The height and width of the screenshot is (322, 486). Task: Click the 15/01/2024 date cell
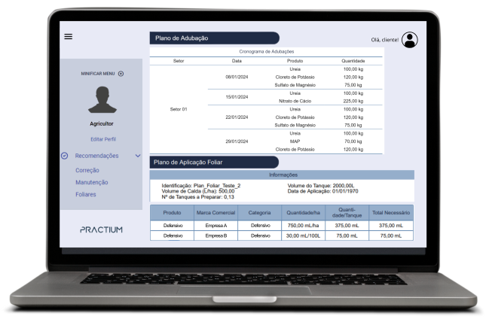pos(237,97)
